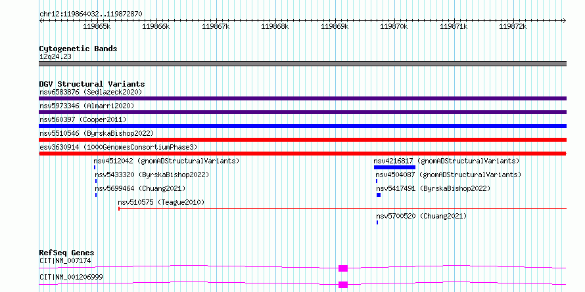Open the nsv5510546 (ByrskaBishop2022) label
This screenshot has height=292, width=585.
[97, 133]
